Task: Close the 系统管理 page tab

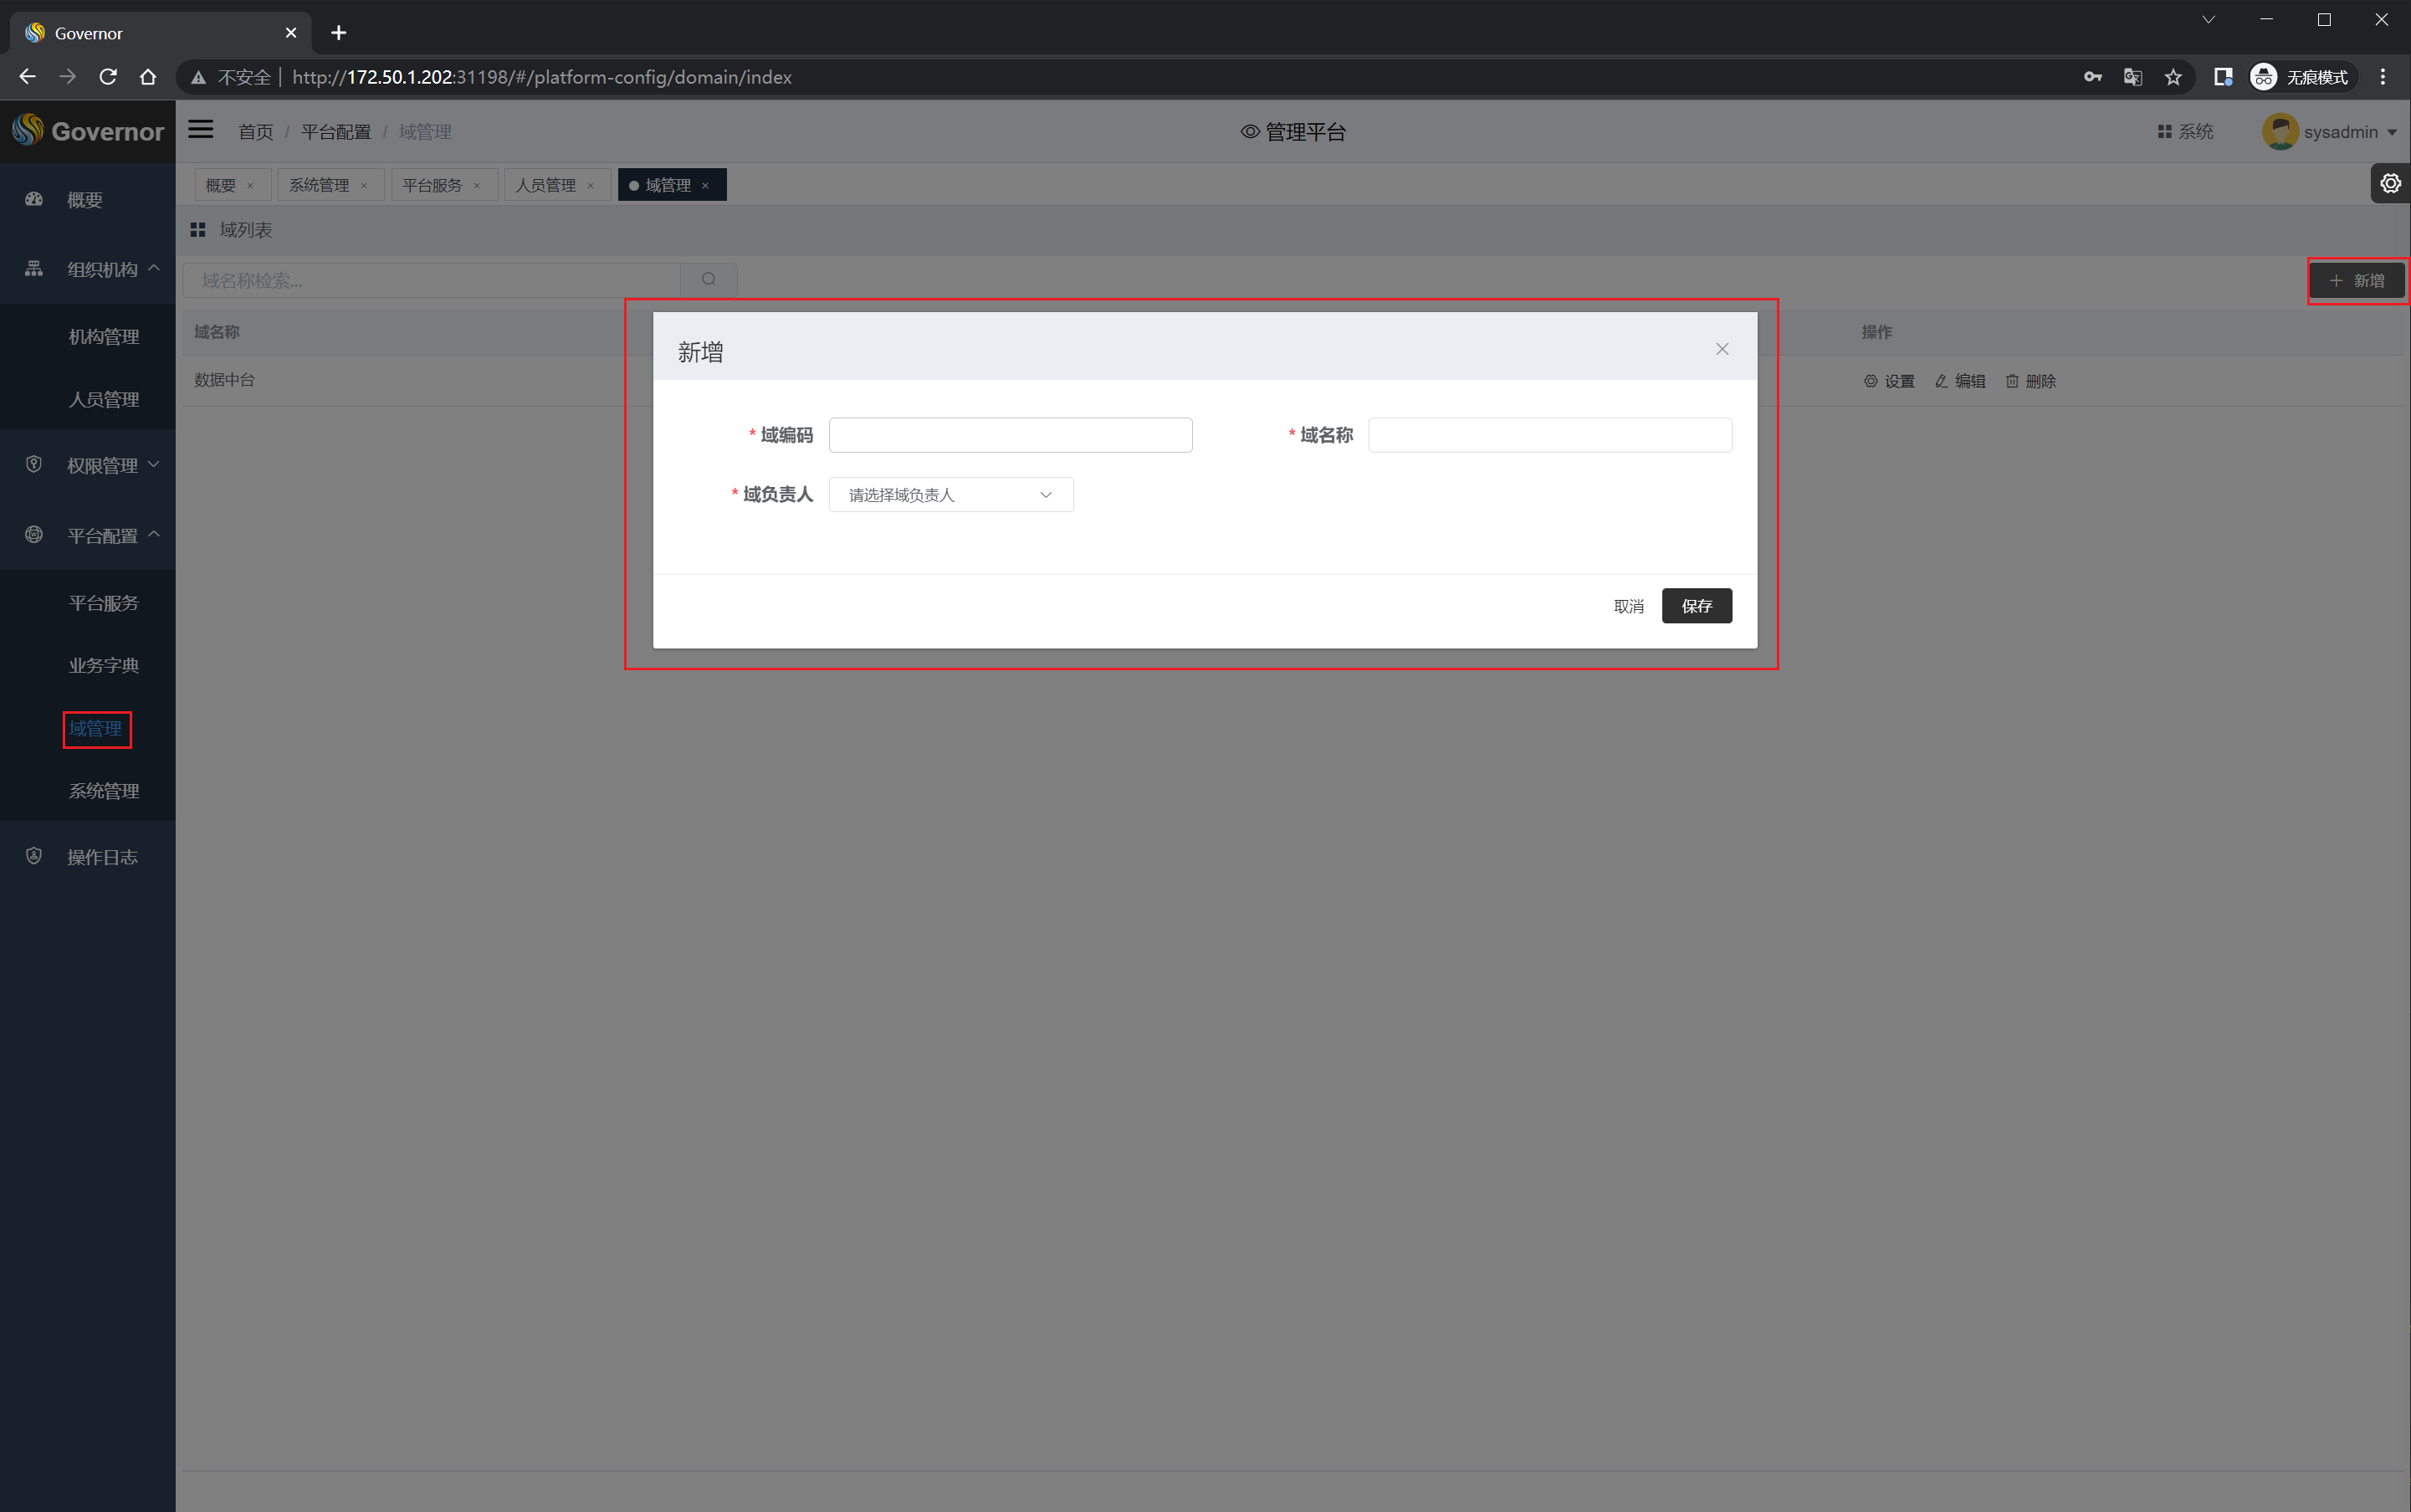Action: [x=364, y=186]
